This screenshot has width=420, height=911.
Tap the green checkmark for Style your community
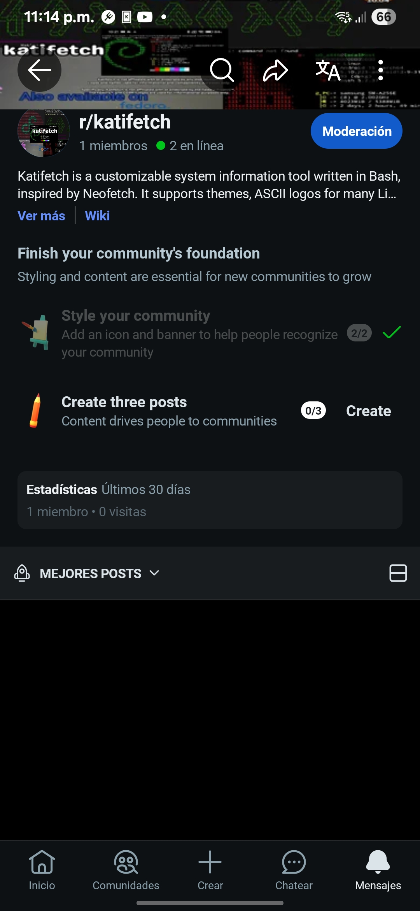point(392,332)
